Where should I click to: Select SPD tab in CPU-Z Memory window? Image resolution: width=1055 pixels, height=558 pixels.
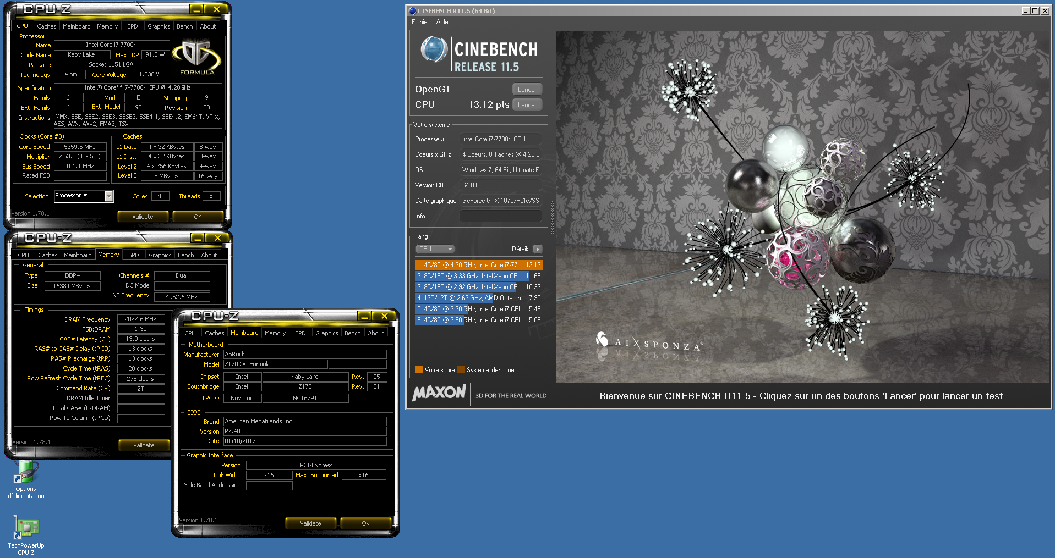pyautogui.click(x=134, y=255)
